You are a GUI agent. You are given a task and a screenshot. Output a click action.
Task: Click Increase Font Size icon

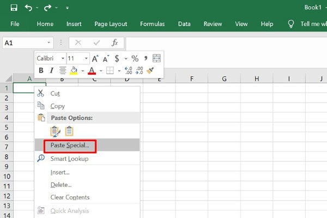pos(95,58)
